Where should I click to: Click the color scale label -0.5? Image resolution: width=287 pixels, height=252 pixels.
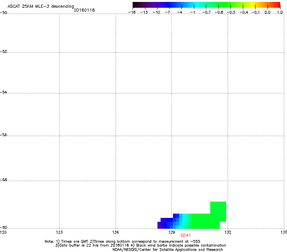[231, 12]
